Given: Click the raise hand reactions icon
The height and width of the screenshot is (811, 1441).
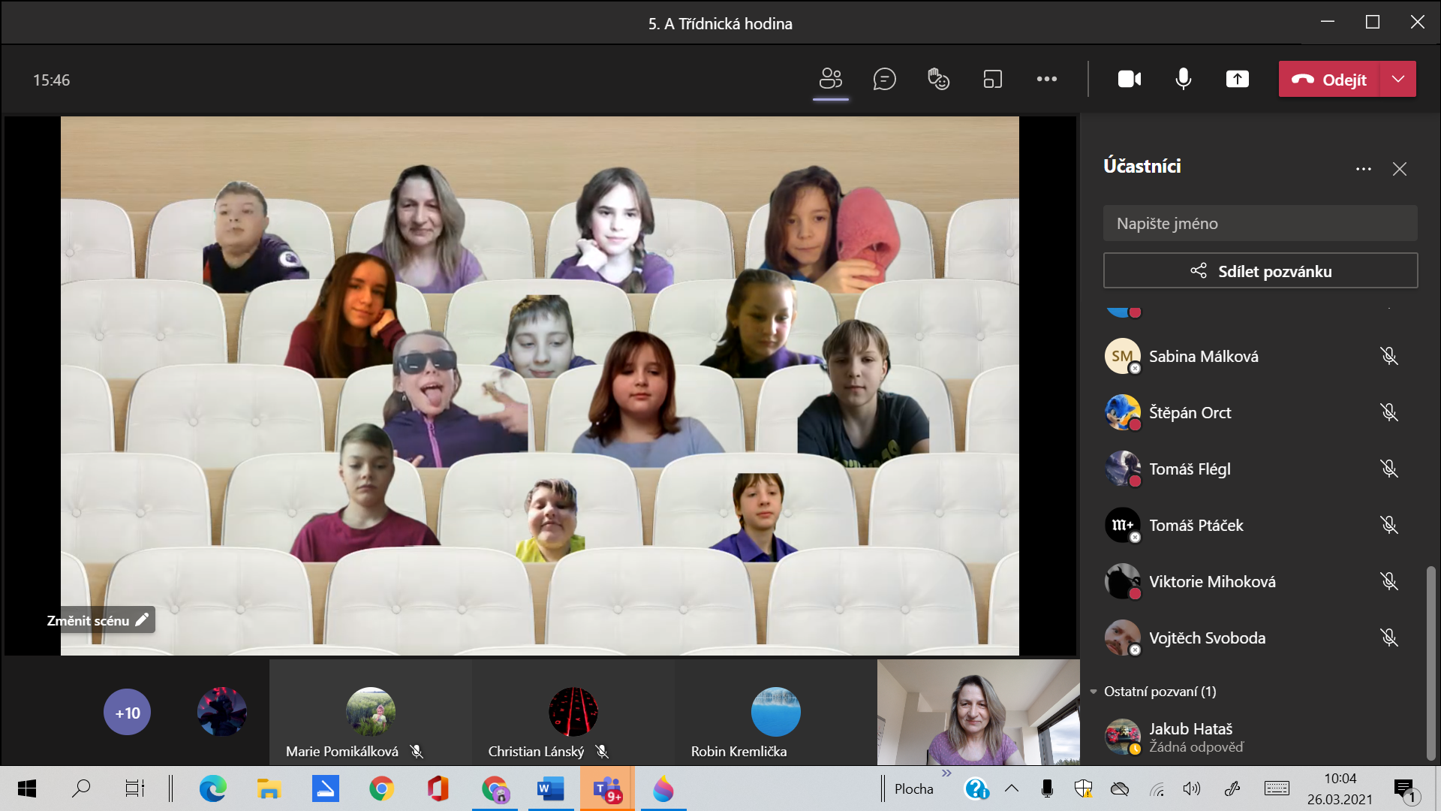Looking at the screenshot, I should [x=938, y=79].
